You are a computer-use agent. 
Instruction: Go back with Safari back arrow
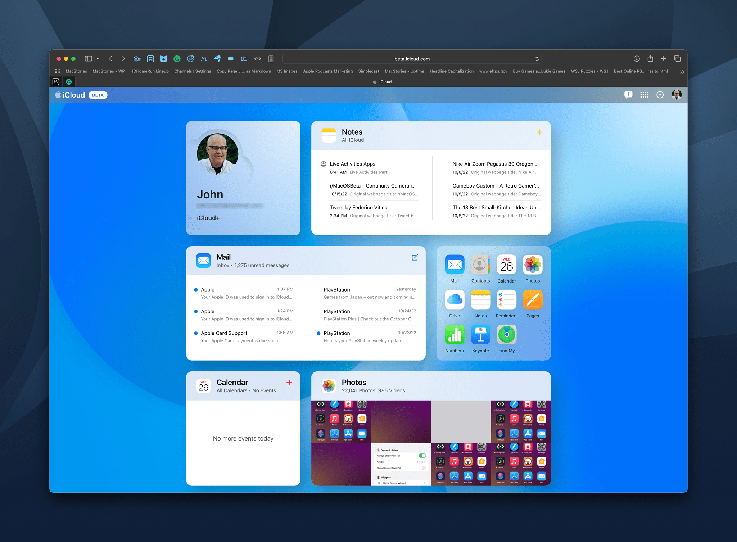coord(110,59)
